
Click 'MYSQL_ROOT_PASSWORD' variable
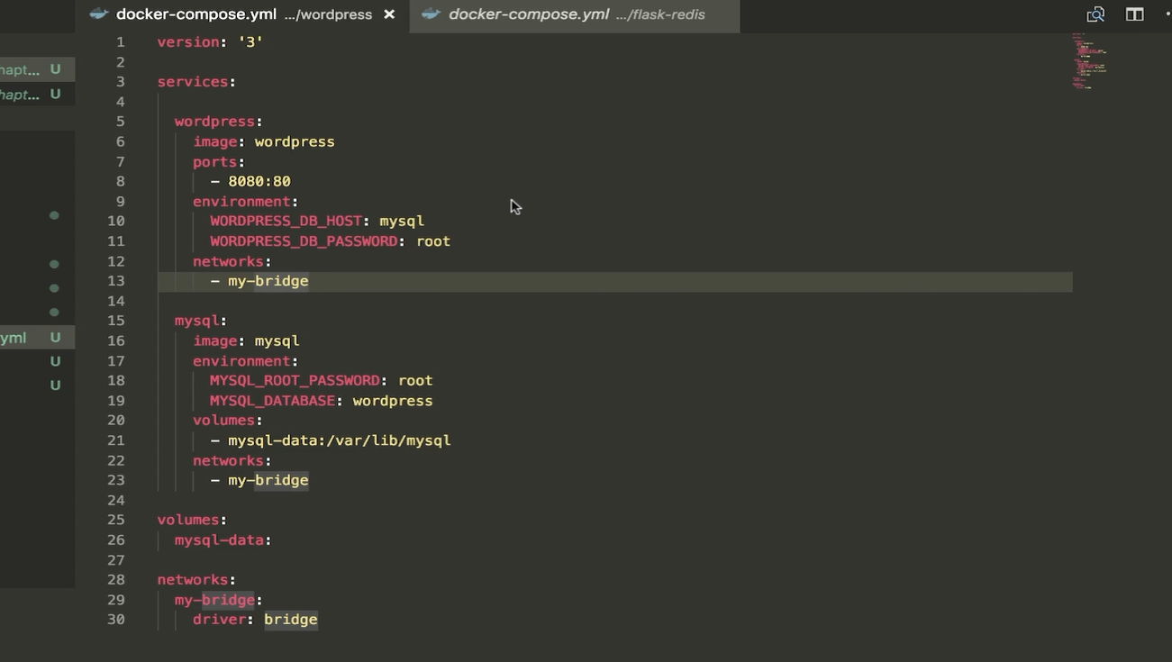click(295, 381)
